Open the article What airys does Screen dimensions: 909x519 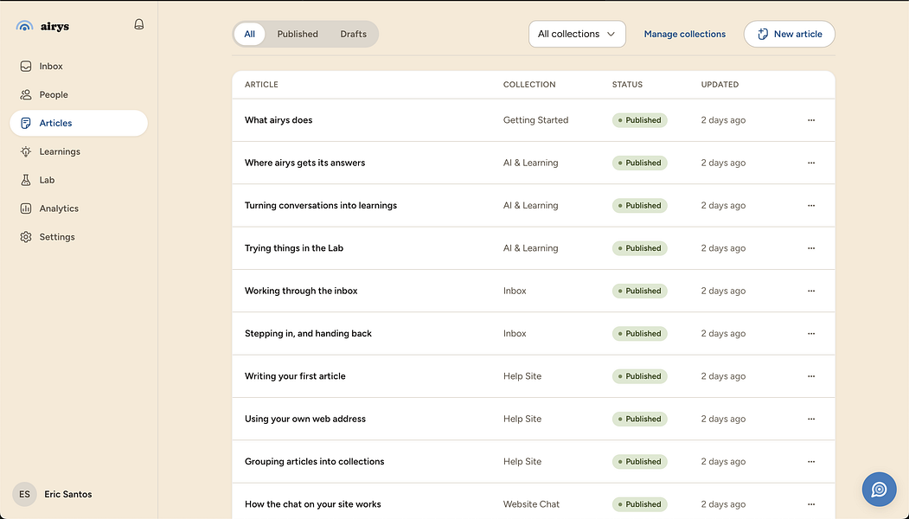click(x=278, y=120)
